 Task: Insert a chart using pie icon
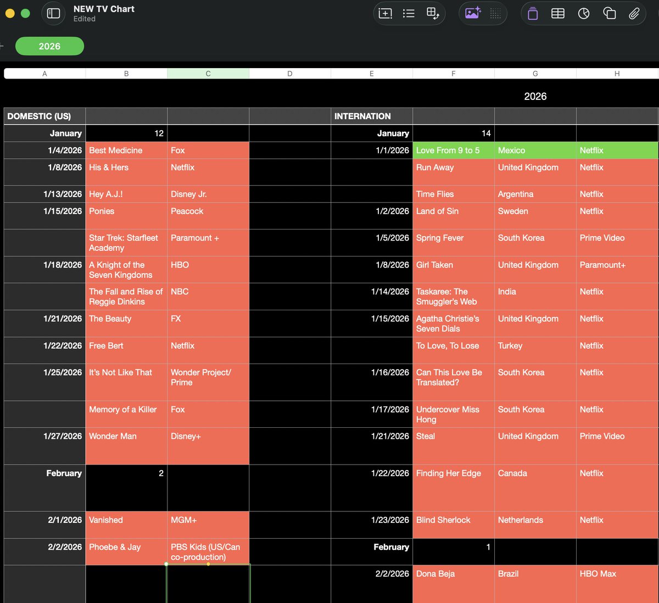click(584, 14)
